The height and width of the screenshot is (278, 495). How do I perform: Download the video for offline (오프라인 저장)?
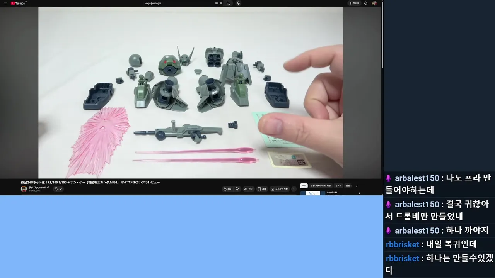pyautogui.click(x=280, y=189)
